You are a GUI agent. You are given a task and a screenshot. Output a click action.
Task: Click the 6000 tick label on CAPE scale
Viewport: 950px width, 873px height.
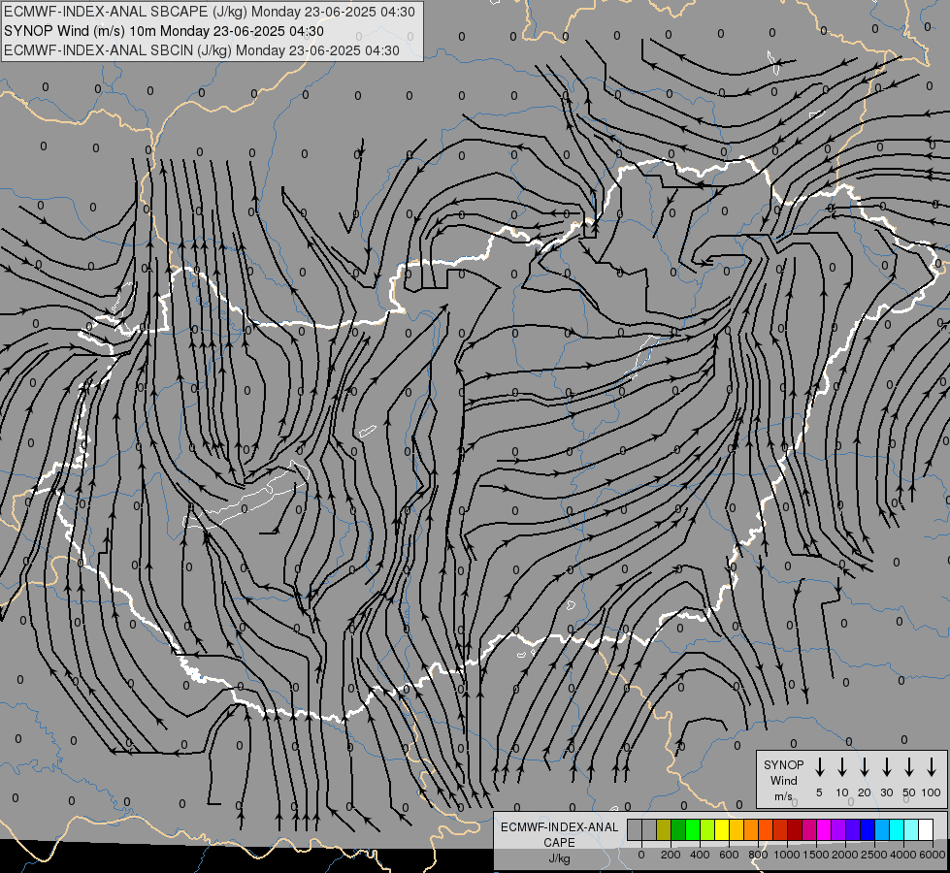[x=933, y=855]
